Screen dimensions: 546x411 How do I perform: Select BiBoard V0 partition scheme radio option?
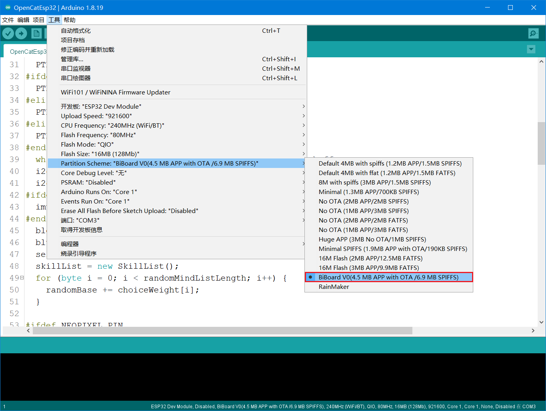389,277
